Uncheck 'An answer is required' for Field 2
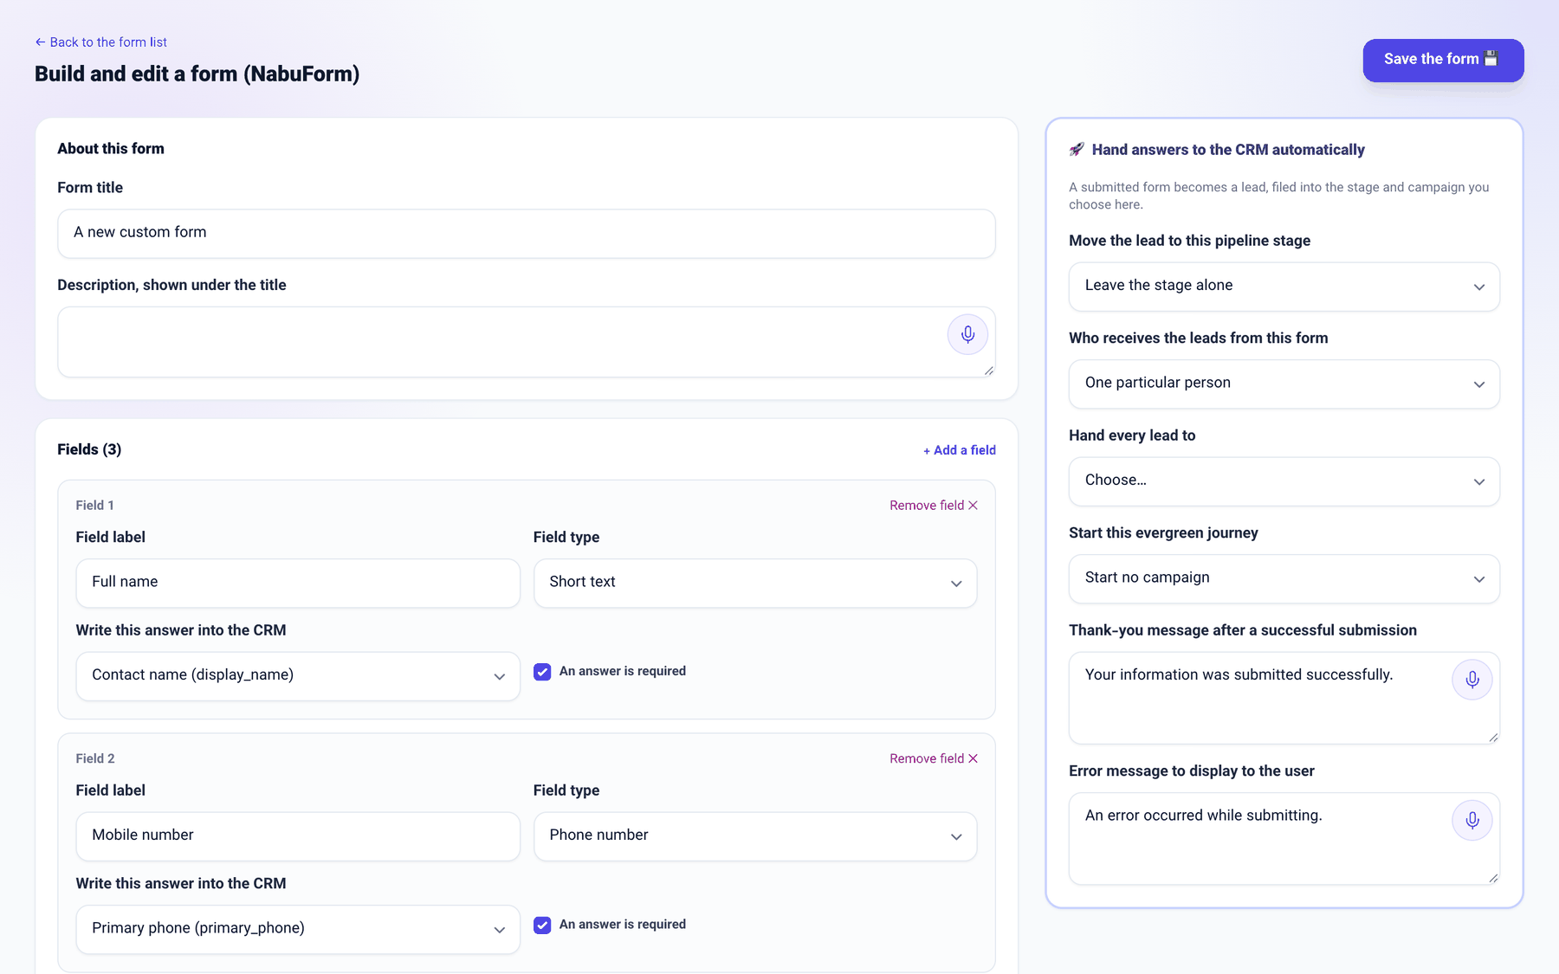Image resolution: width=1559 pixels, height=974 pixels. click(542, 926)
